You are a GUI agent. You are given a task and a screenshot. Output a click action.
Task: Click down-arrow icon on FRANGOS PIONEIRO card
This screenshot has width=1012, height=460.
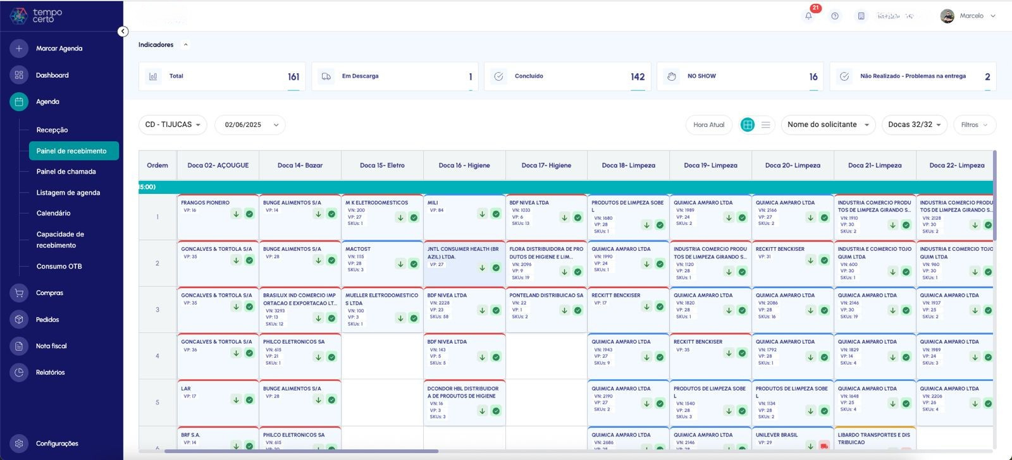click(x=236, y=214)
